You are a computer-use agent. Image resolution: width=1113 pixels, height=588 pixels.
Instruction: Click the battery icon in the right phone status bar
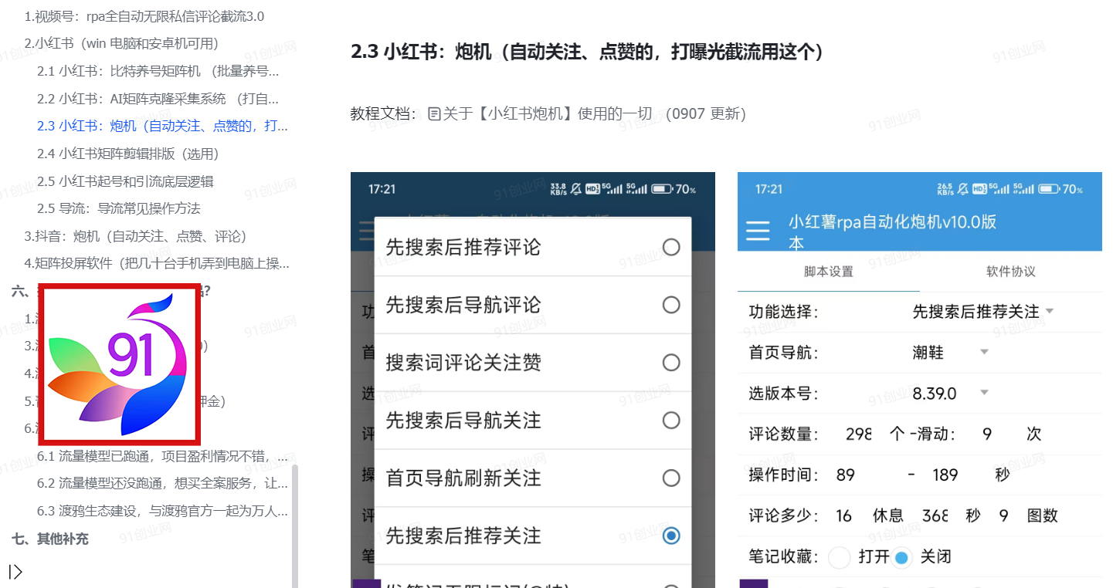coord(1049,189)
